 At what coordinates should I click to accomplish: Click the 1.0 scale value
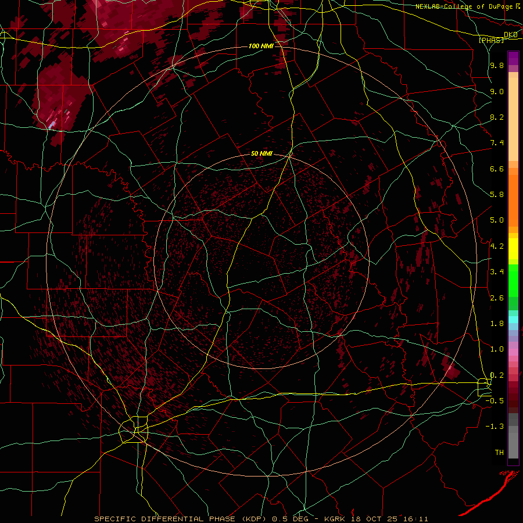click(497, 349)
